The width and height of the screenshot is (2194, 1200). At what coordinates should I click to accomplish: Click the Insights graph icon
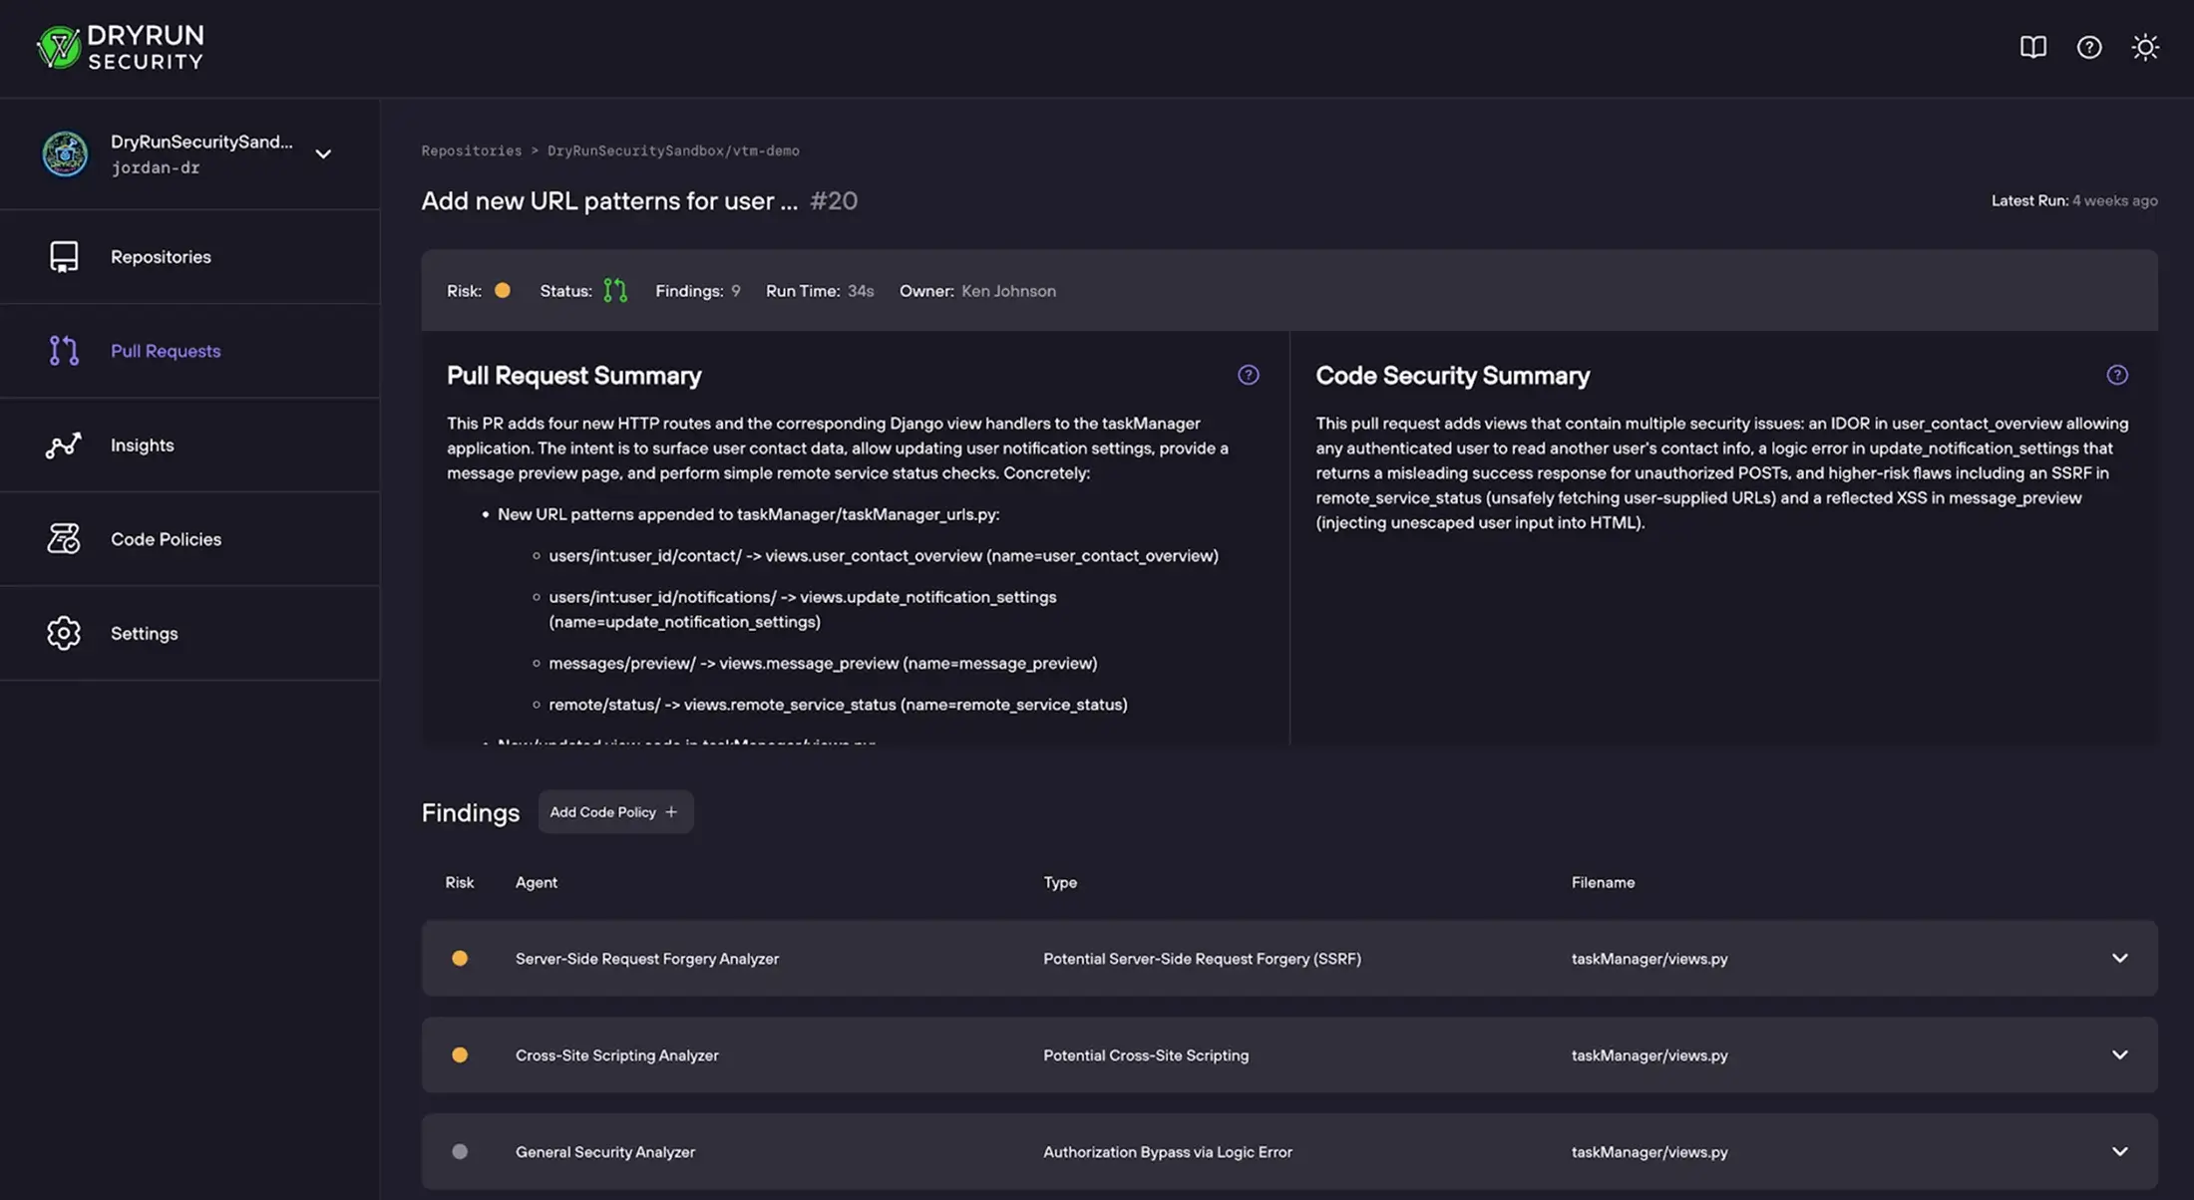[x=64, y=445]
